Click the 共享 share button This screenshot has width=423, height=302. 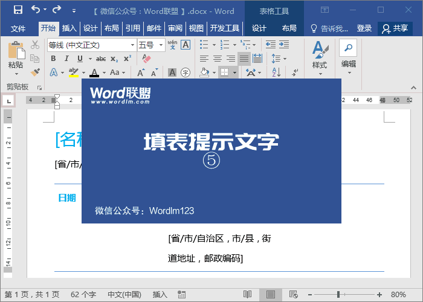click(395, 28)
